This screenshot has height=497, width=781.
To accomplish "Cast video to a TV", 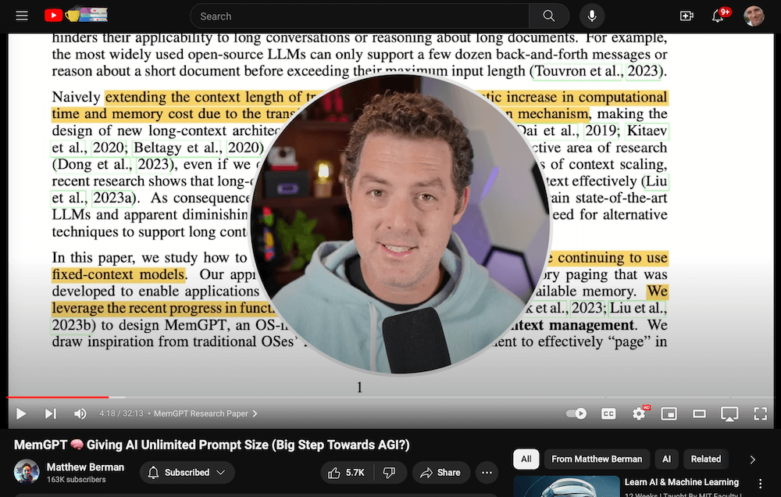I will pyautogui.click(x=729, y=413).
